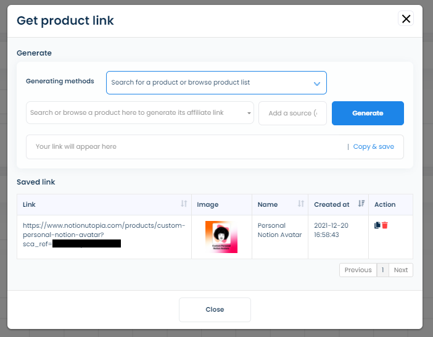Click the Add a source field
433x337 pixels.
click(x=292, y=113)
